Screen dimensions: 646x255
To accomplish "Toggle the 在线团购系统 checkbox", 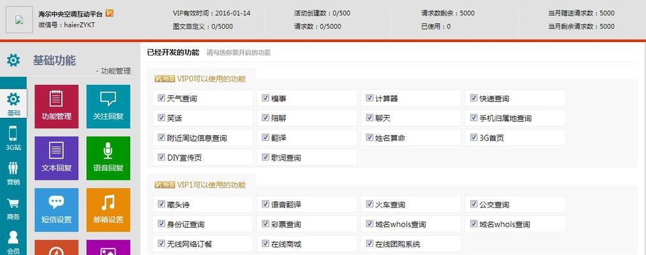I will pyautogui.click(x=370, y=244).
